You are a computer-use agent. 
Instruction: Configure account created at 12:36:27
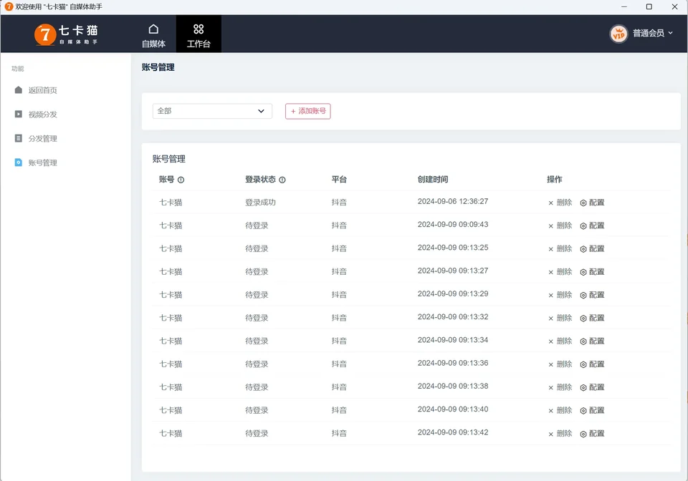[x=593, y=203]
